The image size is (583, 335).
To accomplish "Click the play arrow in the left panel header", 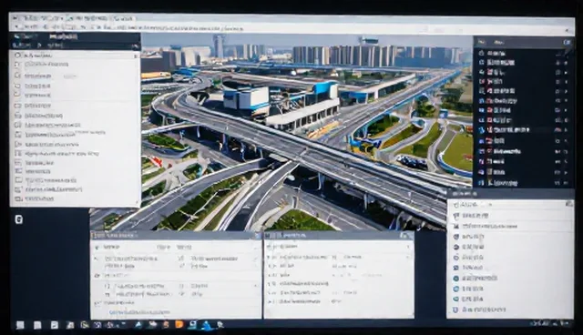I will click(x=39, y=46).
